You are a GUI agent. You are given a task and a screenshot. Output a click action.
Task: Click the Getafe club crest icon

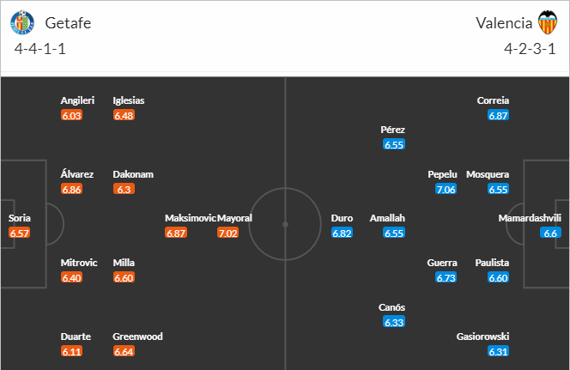click(x=27, y=22)
